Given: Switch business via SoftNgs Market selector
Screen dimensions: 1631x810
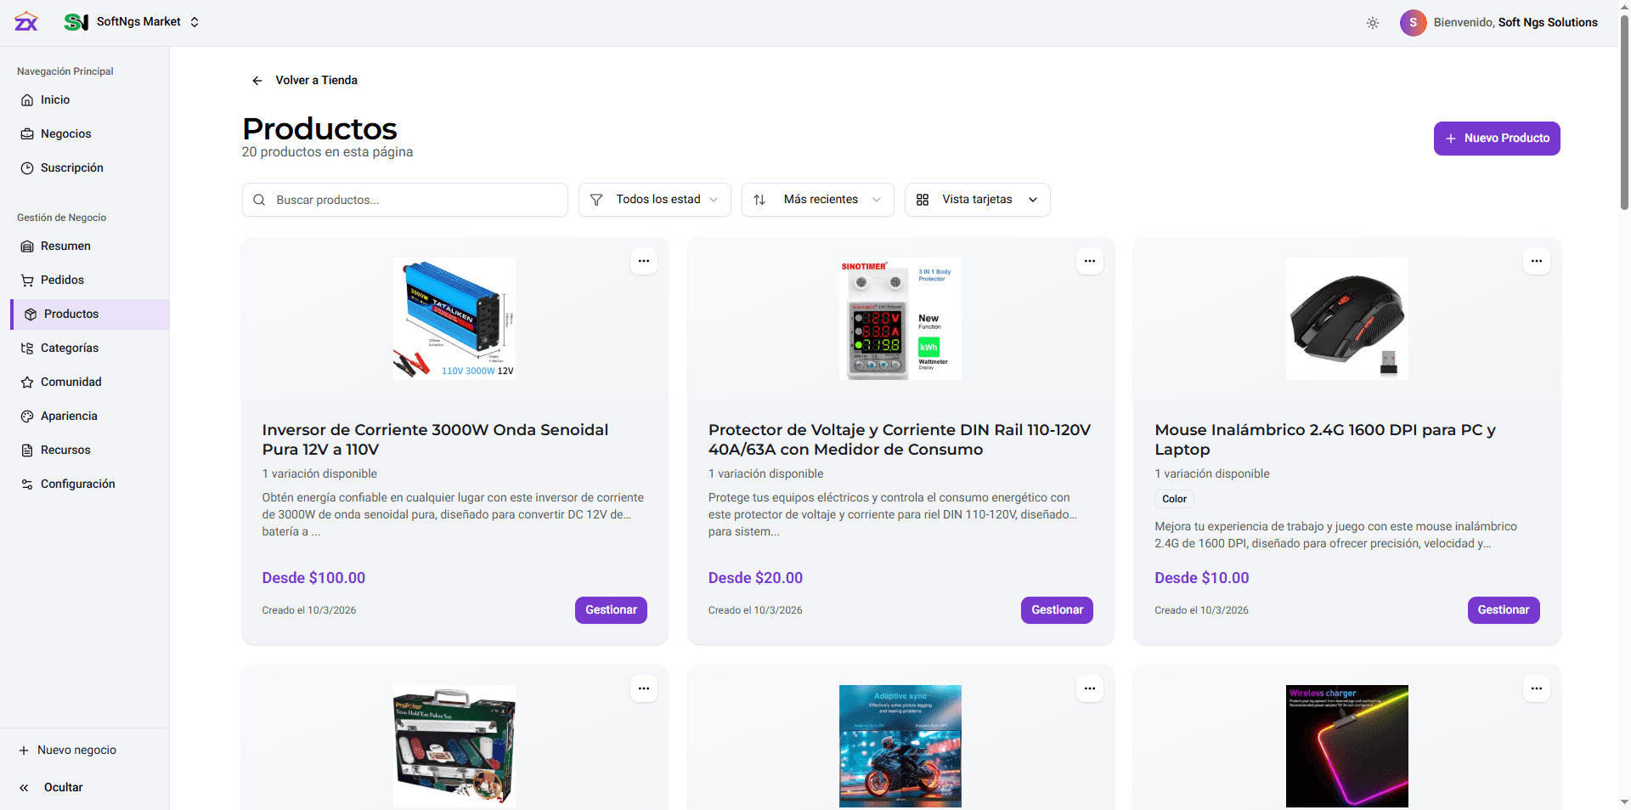Looking at the screenshot, I should pos(138,21).
